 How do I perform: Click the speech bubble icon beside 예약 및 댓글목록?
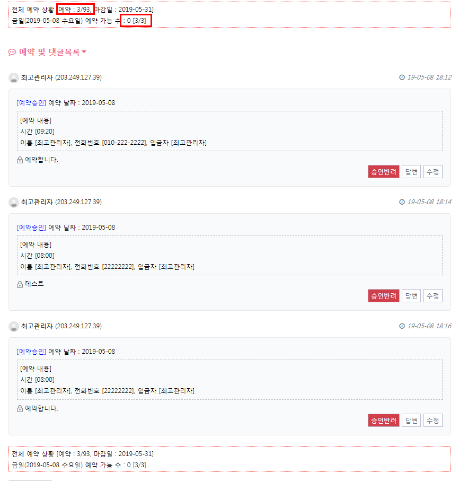point(12,52)
